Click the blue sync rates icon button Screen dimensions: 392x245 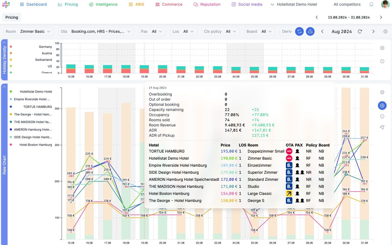pos(299,31)
